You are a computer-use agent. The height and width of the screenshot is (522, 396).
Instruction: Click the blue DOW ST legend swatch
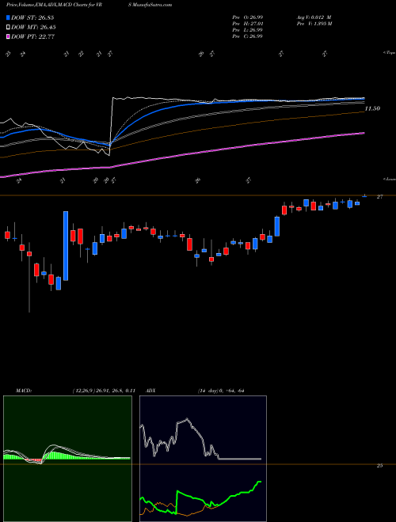pyautogui.click(x=8, y=17)
